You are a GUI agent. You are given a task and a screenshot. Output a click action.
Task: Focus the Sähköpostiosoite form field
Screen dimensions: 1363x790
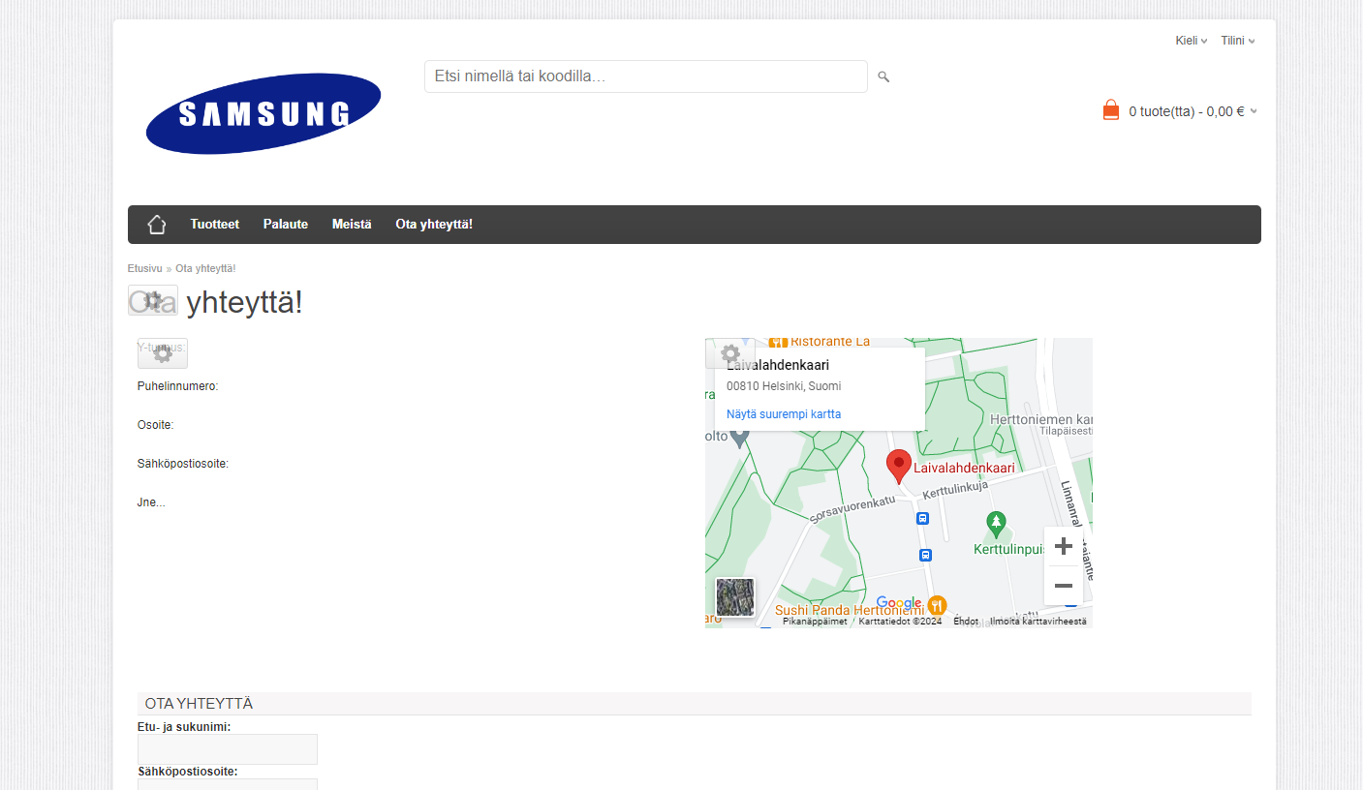(x=228, y=784)
